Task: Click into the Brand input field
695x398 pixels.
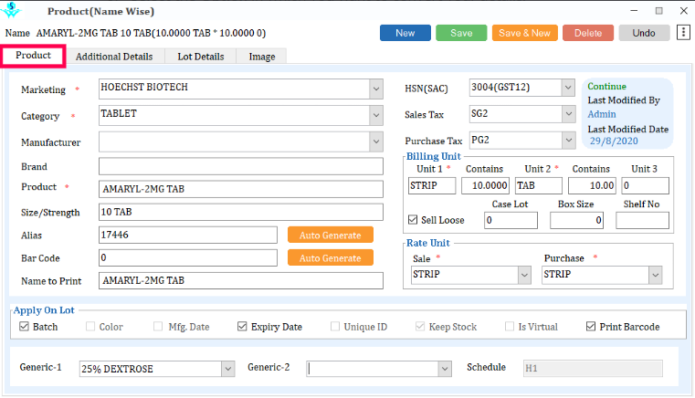Action: point(241,166)
